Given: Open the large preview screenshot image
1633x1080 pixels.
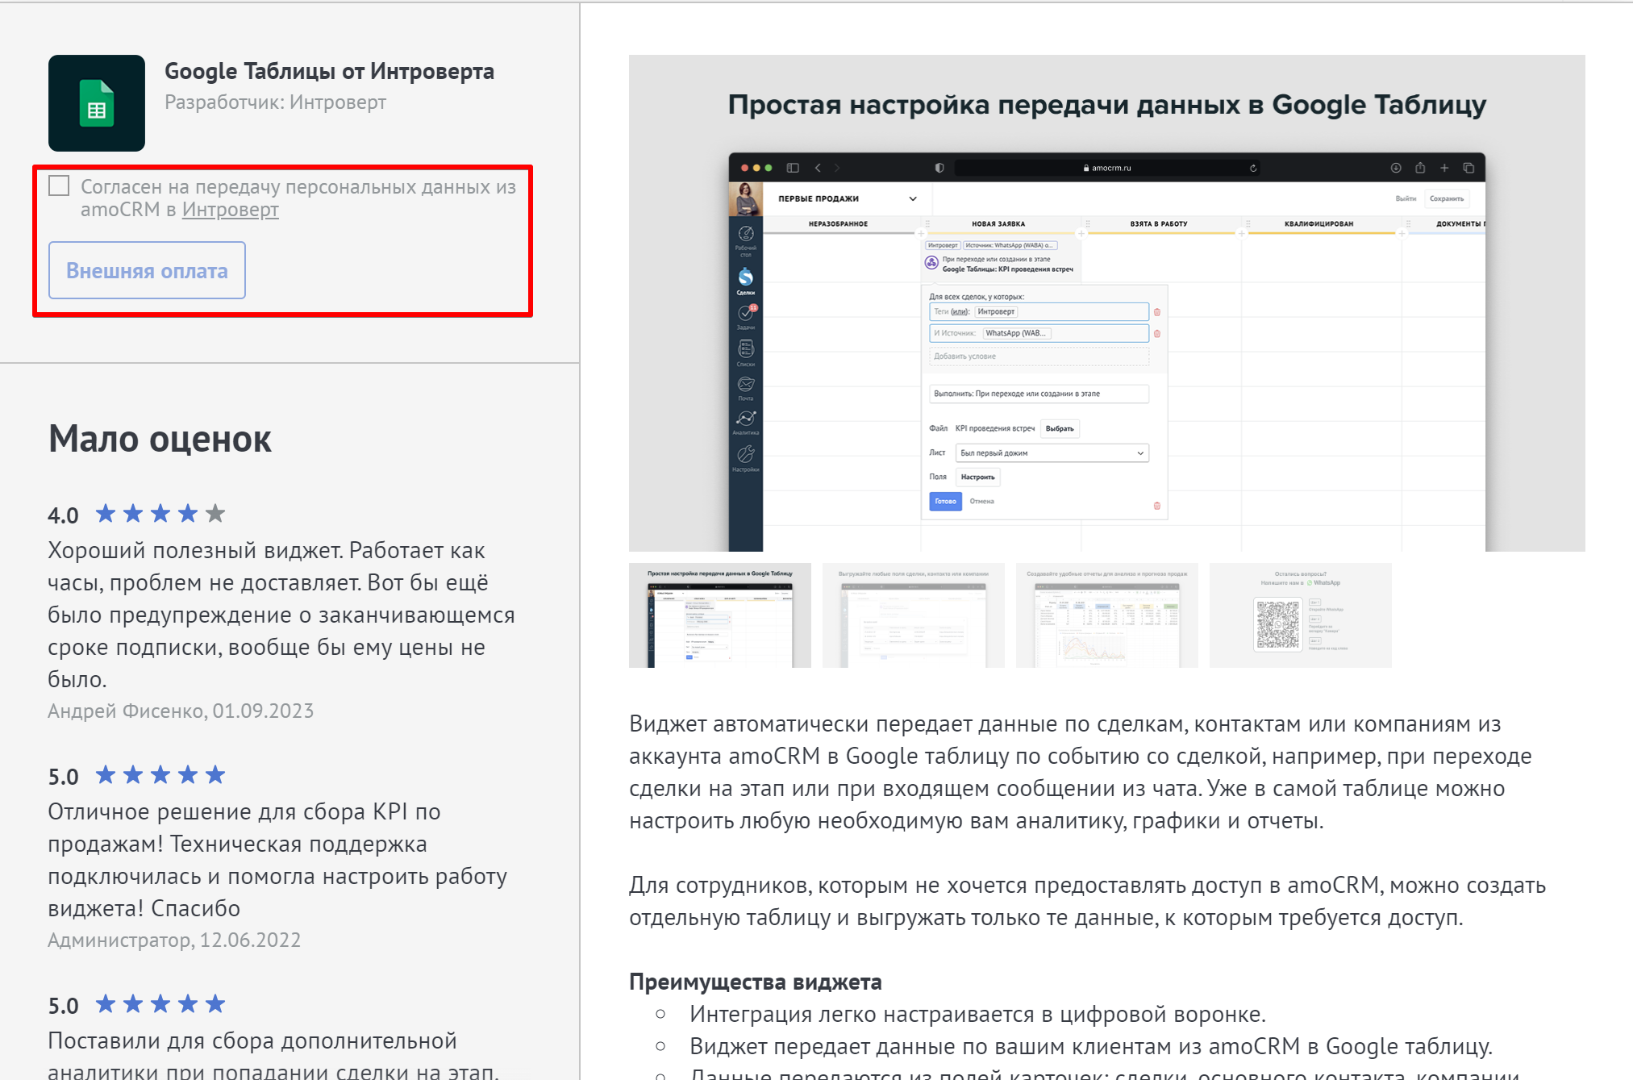Looking at the screenshot, I should tap(1106, 303).
